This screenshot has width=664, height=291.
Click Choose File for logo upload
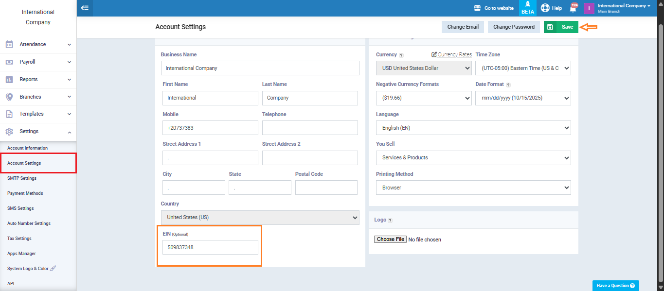(x=390, y=240)
